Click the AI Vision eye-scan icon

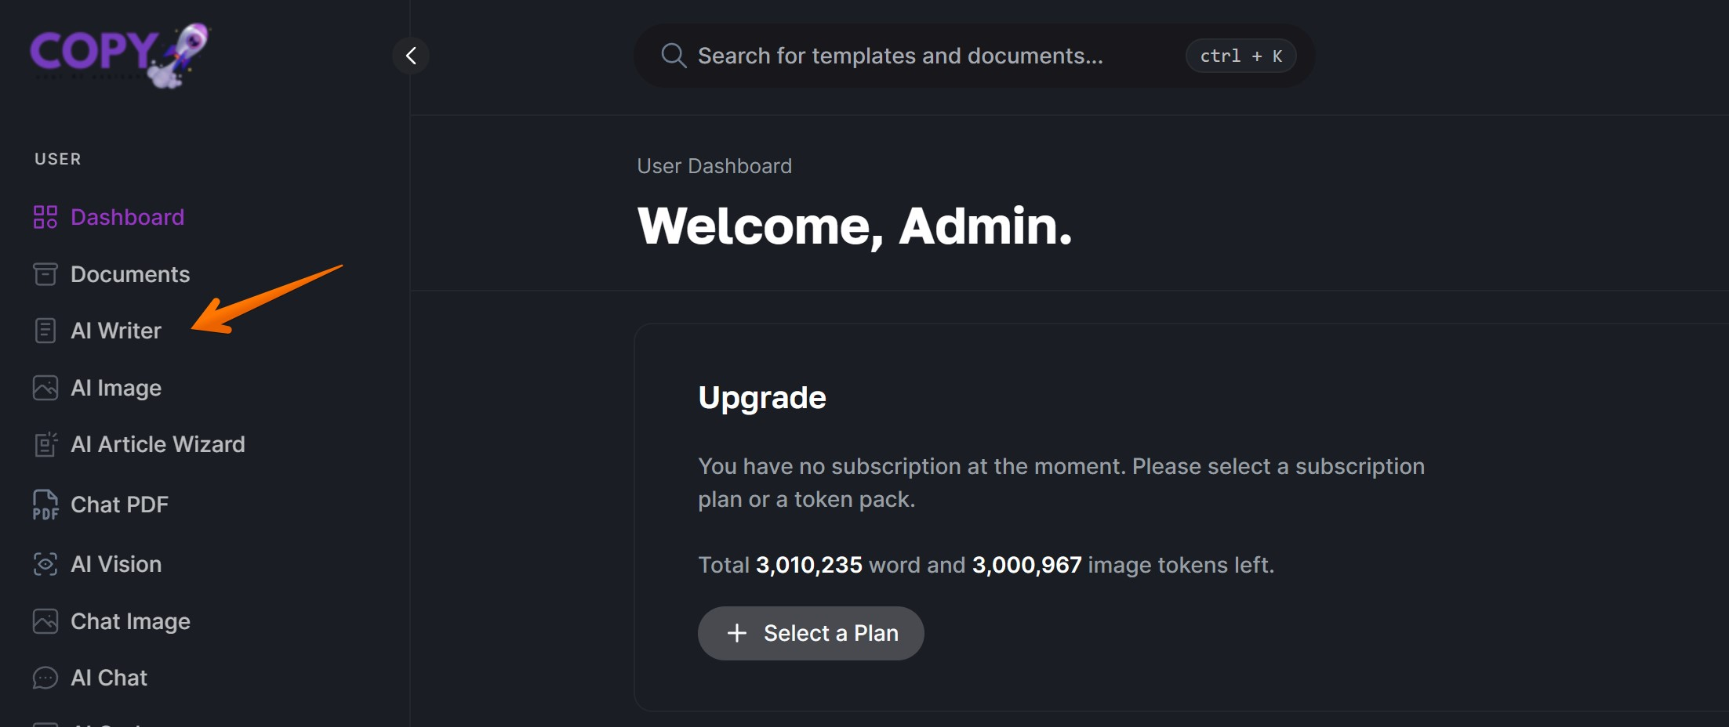[45, 564]
